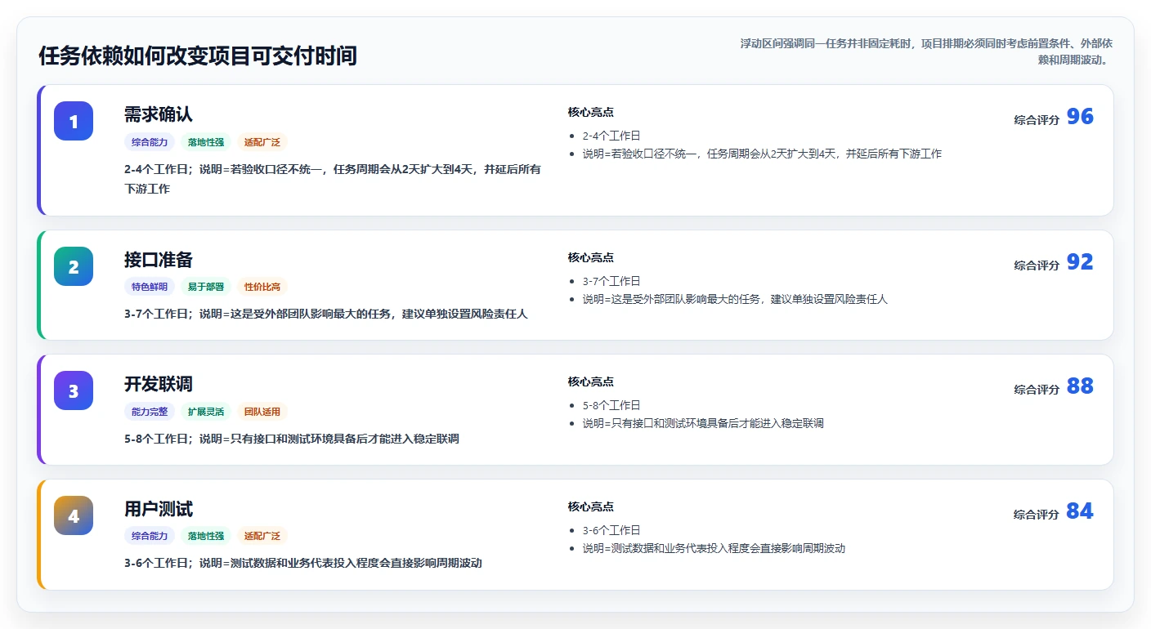Image resolution: width=1151 pixels, height=629 pixels.
Task: Click the score value 92
Action: coord(1080,262)
